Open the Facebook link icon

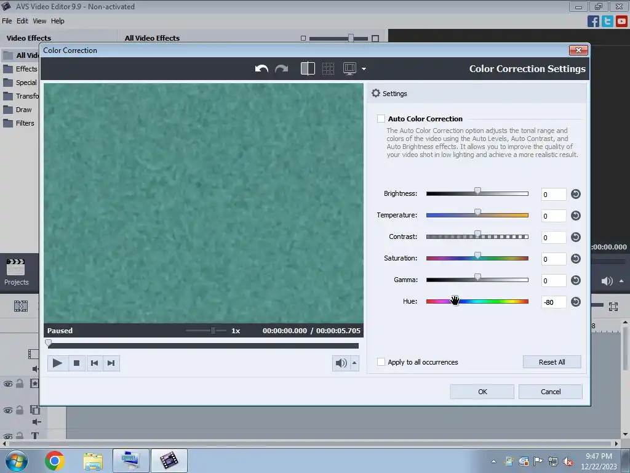pos(593,22)
